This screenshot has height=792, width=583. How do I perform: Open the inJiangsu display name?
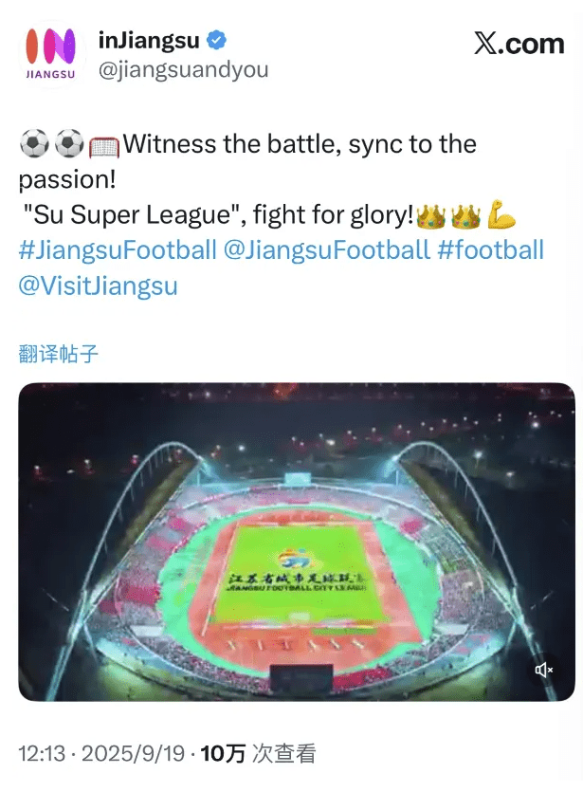[x=148, y=42]
